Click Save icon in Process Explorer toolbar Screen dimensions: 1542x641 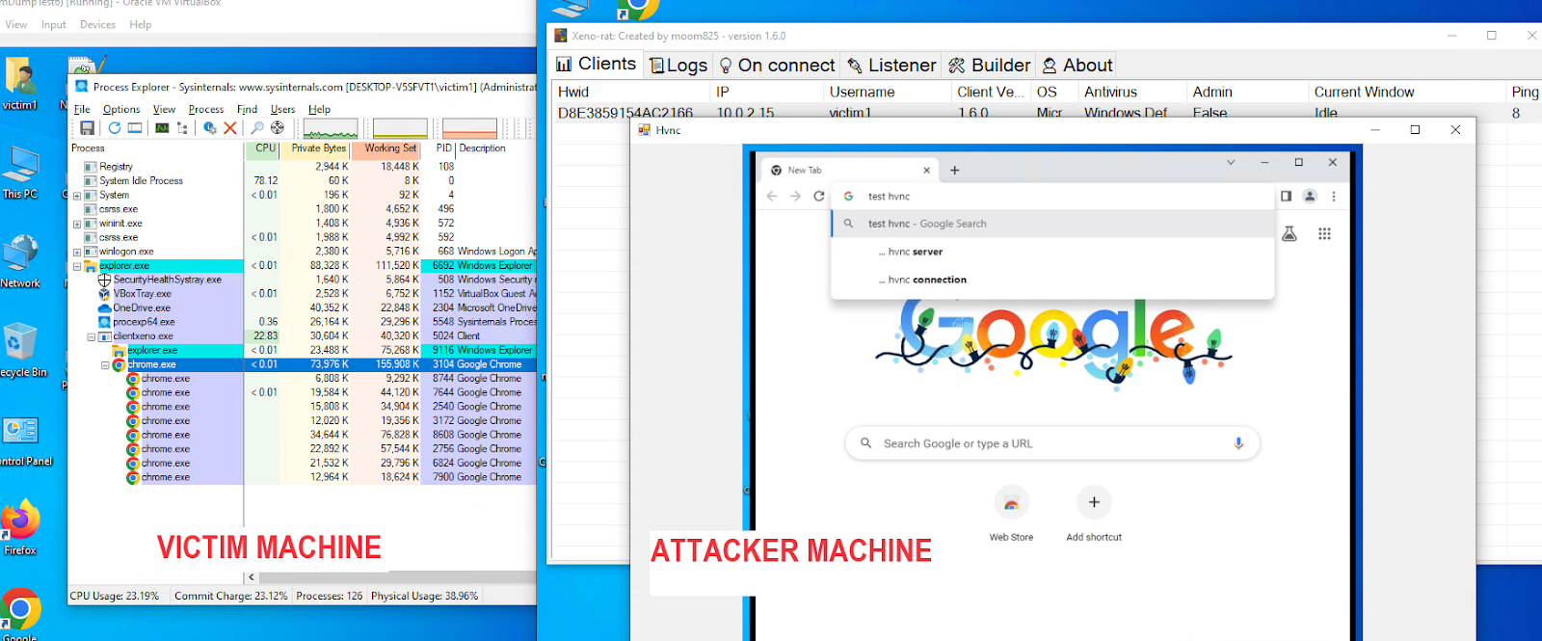(x=87, y=128)
